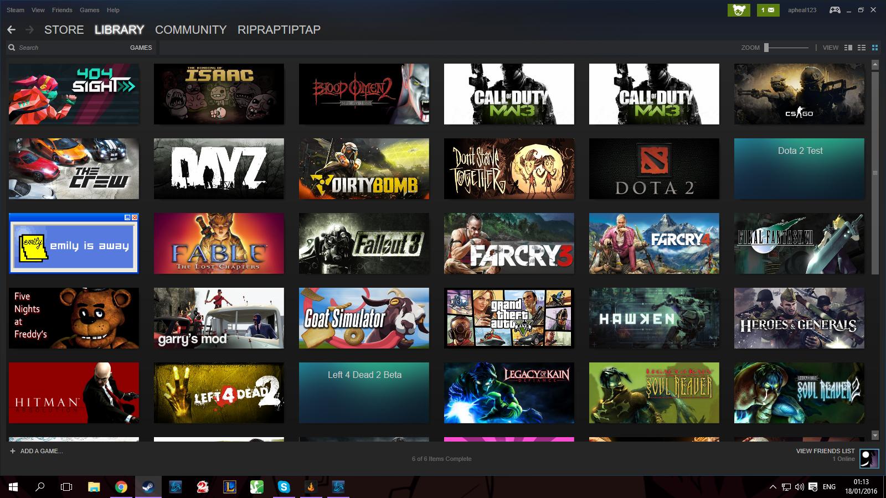886x498 pixels.
Task: Click the '6 of 6 Items Complete' downloads status
Action: pyautogui.click(x=442, y=459)
